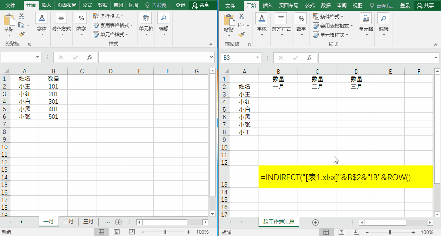Open 单元格 cells group in right window
The height and width of the screenshot is (236, 441).
[366, 25]
